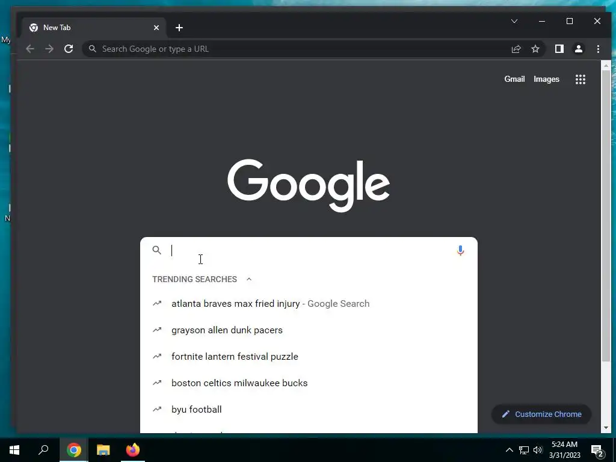Image resolution: width=616 pixels, height=462 pixels.
Task: Open Gmail link
Action: [514, 79]
